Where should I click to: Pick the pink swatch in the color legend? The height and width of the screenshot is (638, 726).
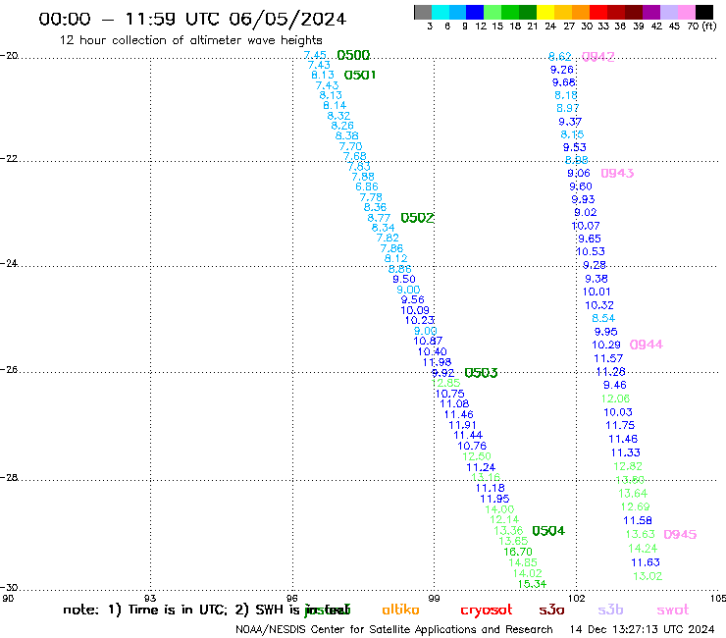pyautogui.click(x=687, y=12)
